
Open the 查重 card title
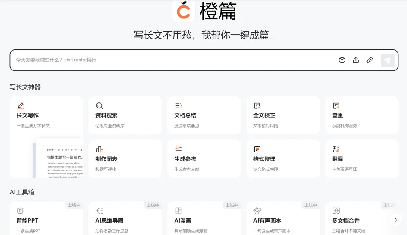point(338,115)
